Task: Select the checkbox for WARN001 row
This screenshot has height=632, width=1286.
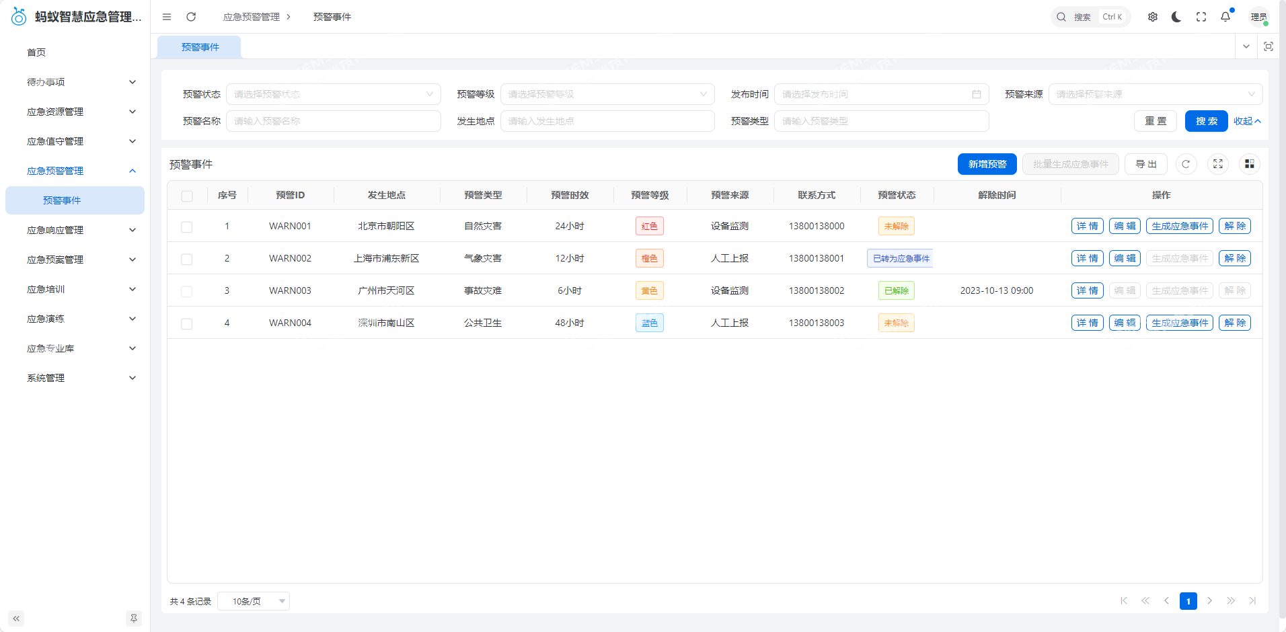Action: 187,227
